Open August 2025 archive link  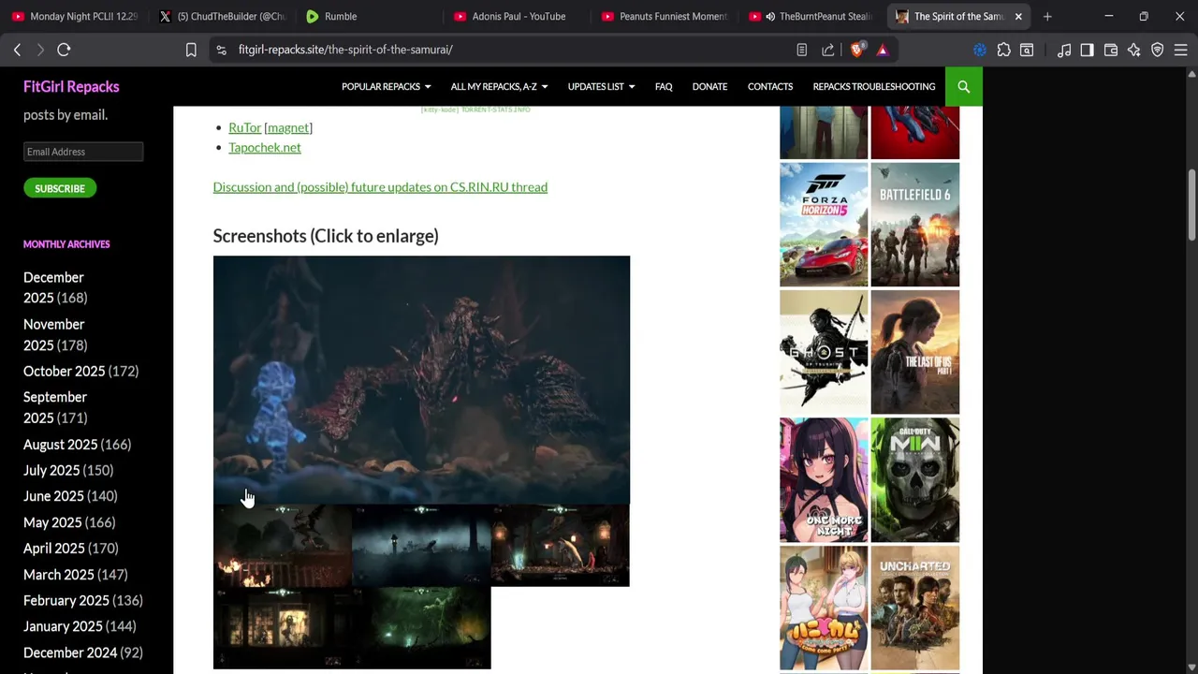point(60,444)
